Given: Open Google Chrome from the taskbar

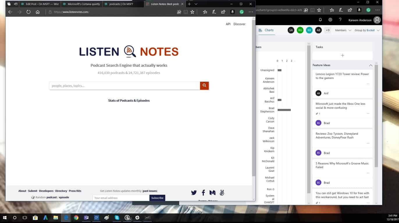Looking at the screenshot, I should click(76, 217).
